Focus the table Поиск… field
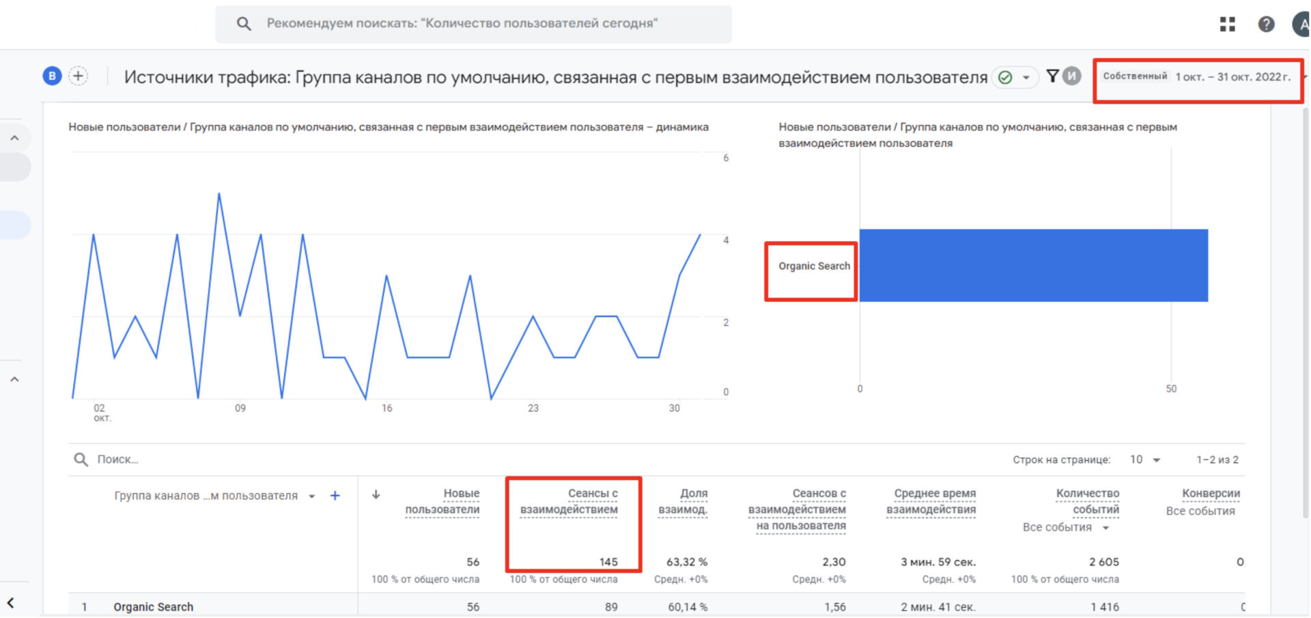The width and height of the screenshot is (1311, 618). [x=118, y=460]
